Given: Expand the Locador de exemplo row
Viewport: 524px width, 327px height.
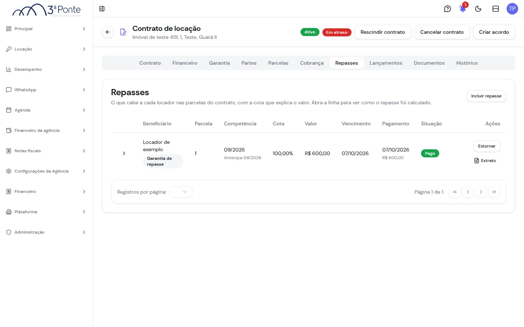Looking at the screenshot, I should 124,153.
